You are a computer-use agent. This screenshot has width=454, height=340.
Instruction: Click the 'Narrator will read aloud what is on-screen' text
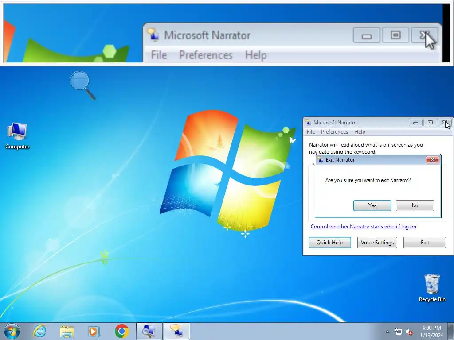click(366, 148)
